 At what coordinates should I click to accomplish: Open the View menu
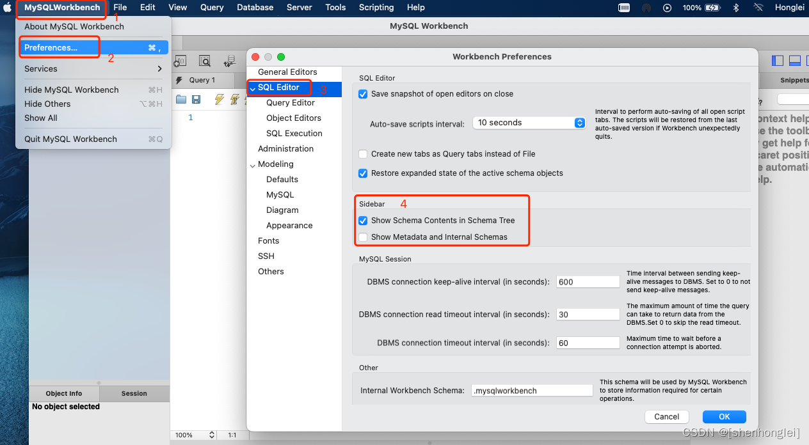click(x=178, y=8)
